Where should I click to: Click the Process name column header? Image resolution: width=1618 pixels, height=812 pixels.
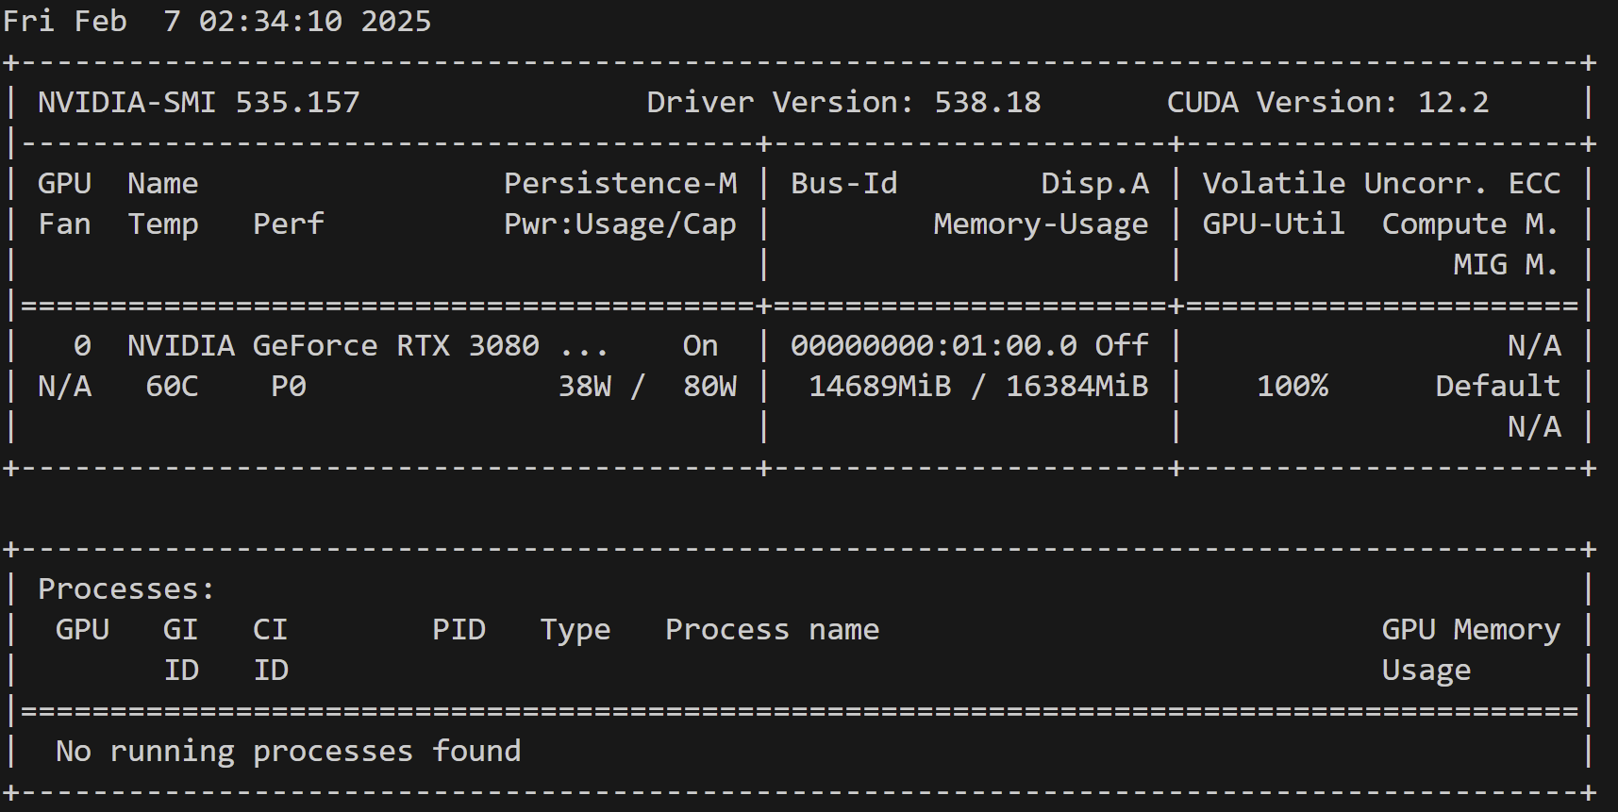[x=772, y=630]
